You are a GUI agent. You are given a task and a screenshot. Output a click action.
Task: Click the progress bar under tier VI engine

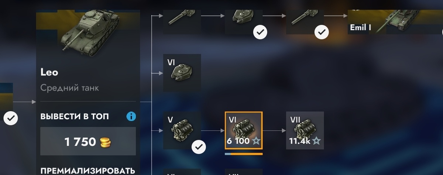click(244, 154)
